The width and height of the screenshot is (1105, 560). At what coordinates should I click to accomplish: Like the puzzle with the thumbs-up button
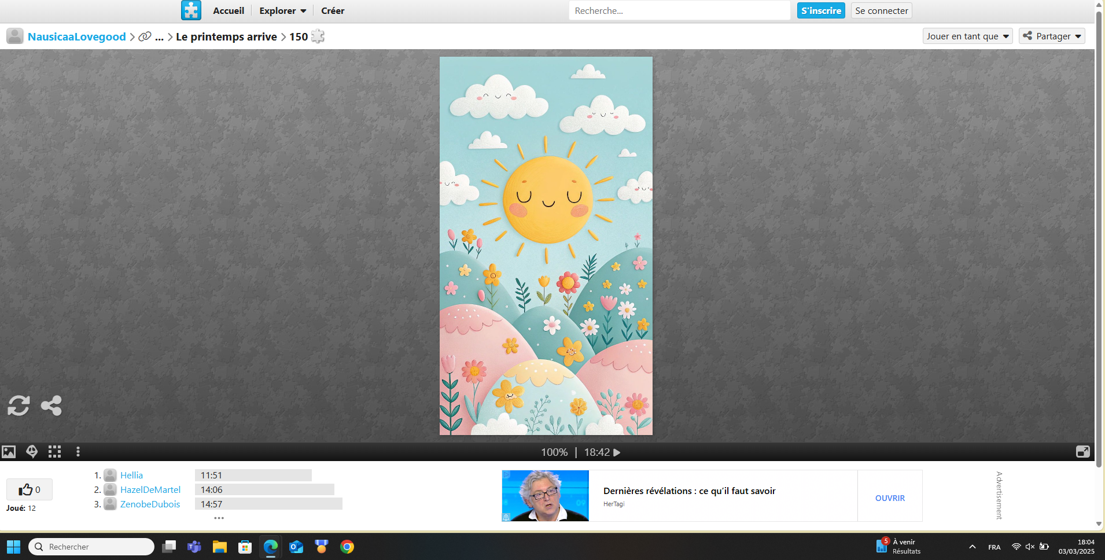click(30, 489)
